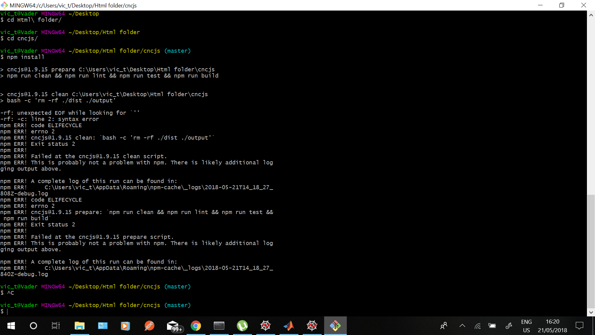The image size is (595, 335).
Task: Open the ENG US language selector
Action: pos(526,326)
